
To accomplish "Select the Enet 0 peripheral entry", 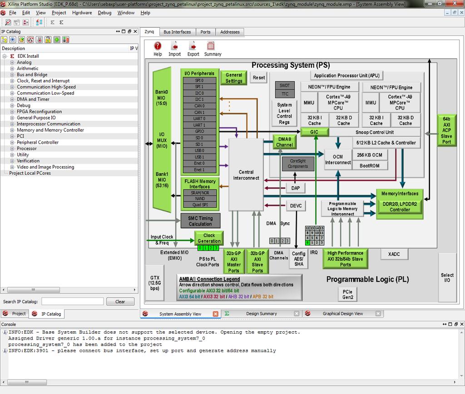I will [200, 164].
